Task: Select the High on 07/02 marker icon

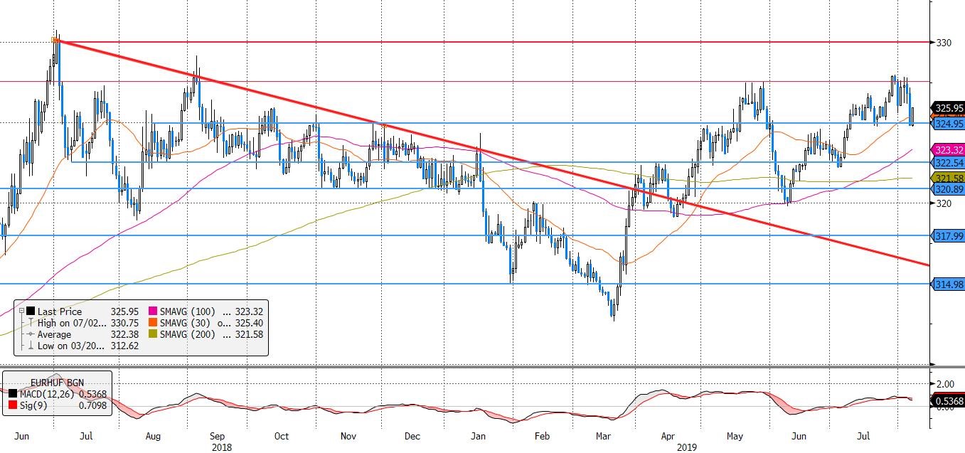Action: click(31, 323)
